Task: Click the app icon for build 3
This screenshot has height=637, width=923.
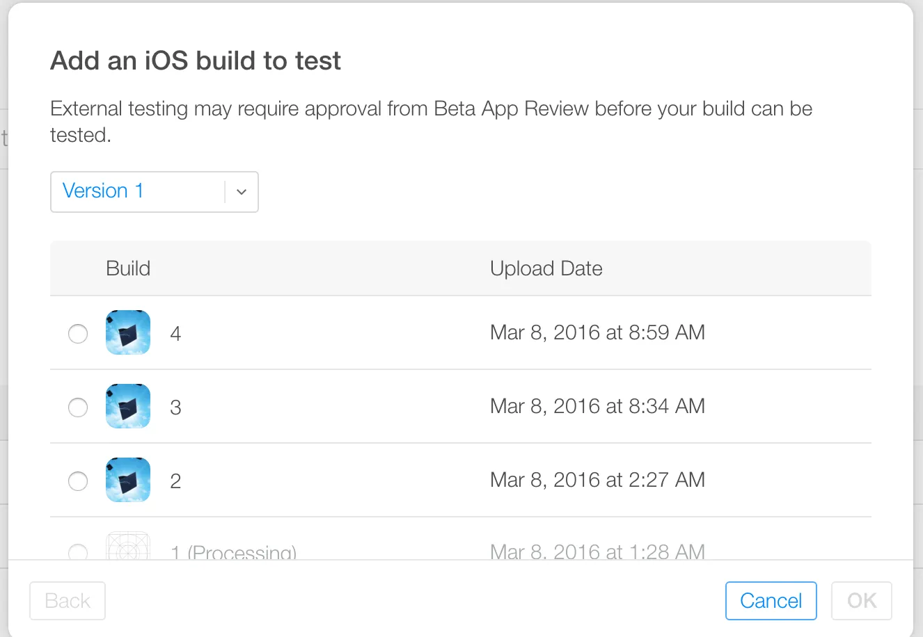Action: tap(128, 406)
